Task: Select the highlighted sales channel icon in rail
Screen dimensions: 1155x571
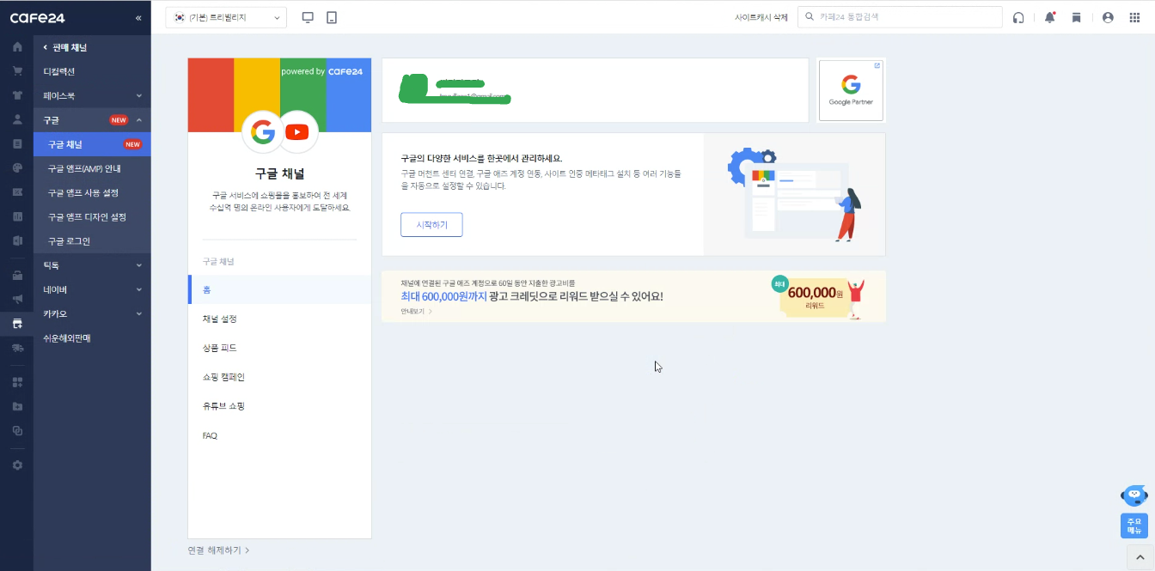Action: coord(17,323)
